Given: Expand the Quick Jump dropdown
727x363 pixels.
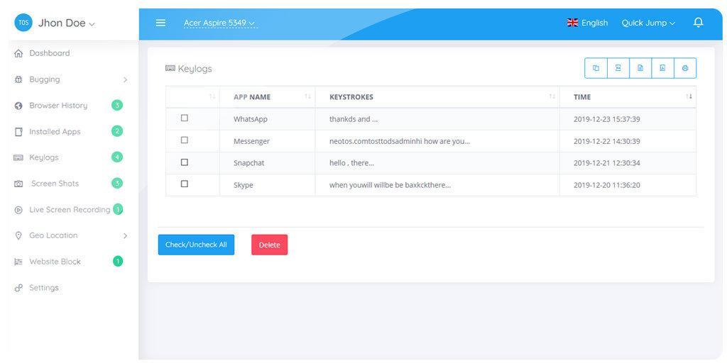Looking at the screenshot, I should pos(648,23).
